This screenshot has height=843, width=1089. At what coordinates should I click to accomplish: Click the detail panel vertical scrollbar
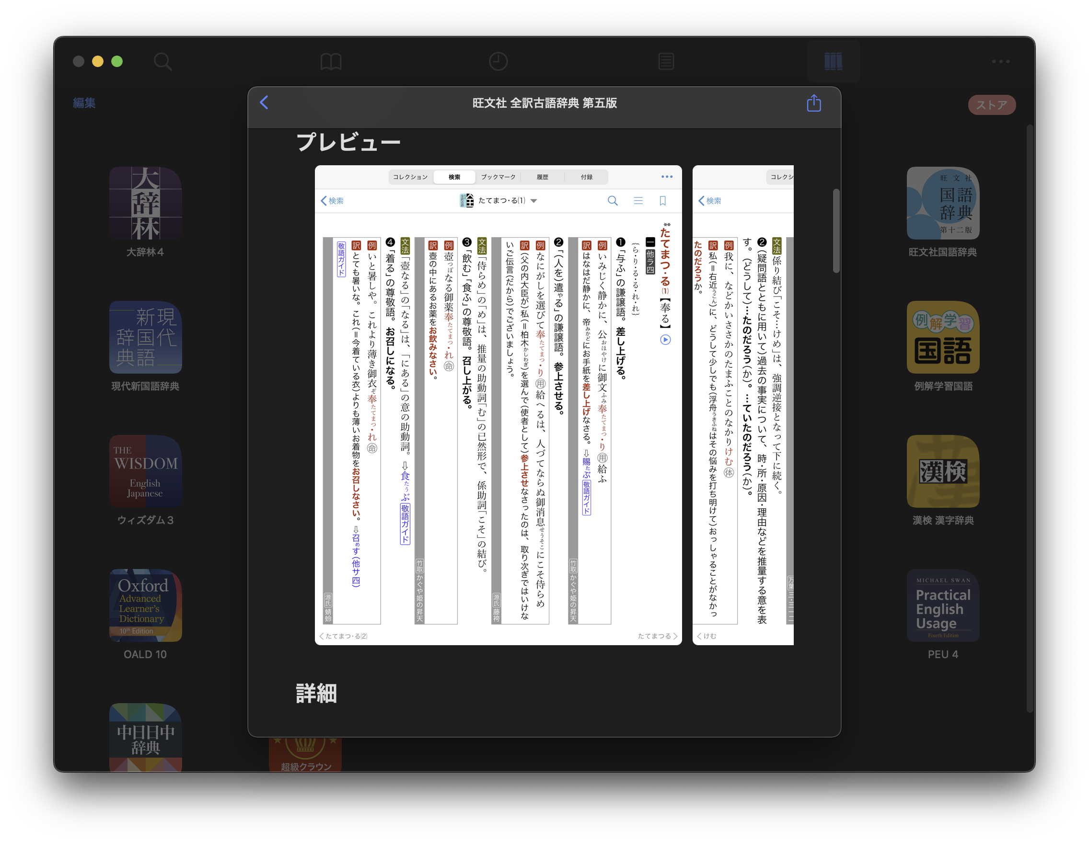click(836, 231)
